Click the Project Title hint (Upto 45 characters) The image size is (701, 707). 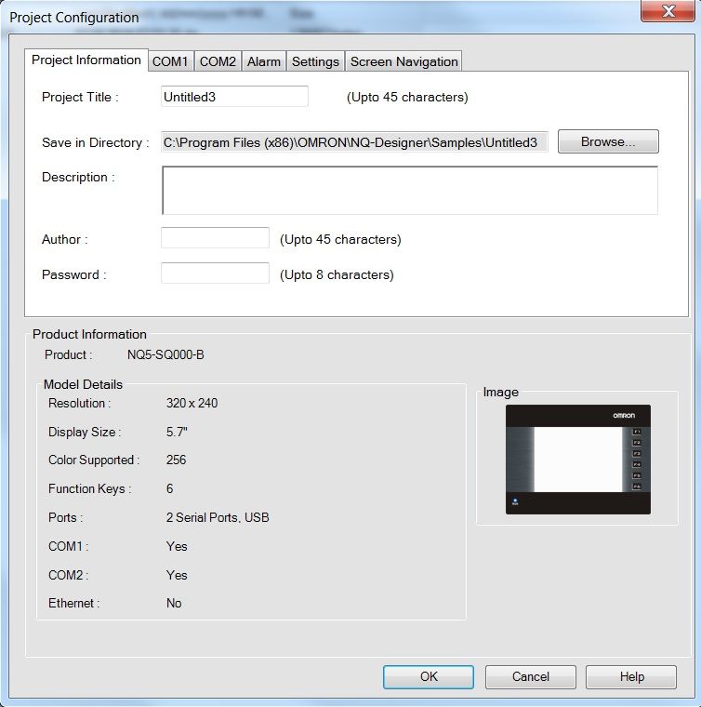407,98
